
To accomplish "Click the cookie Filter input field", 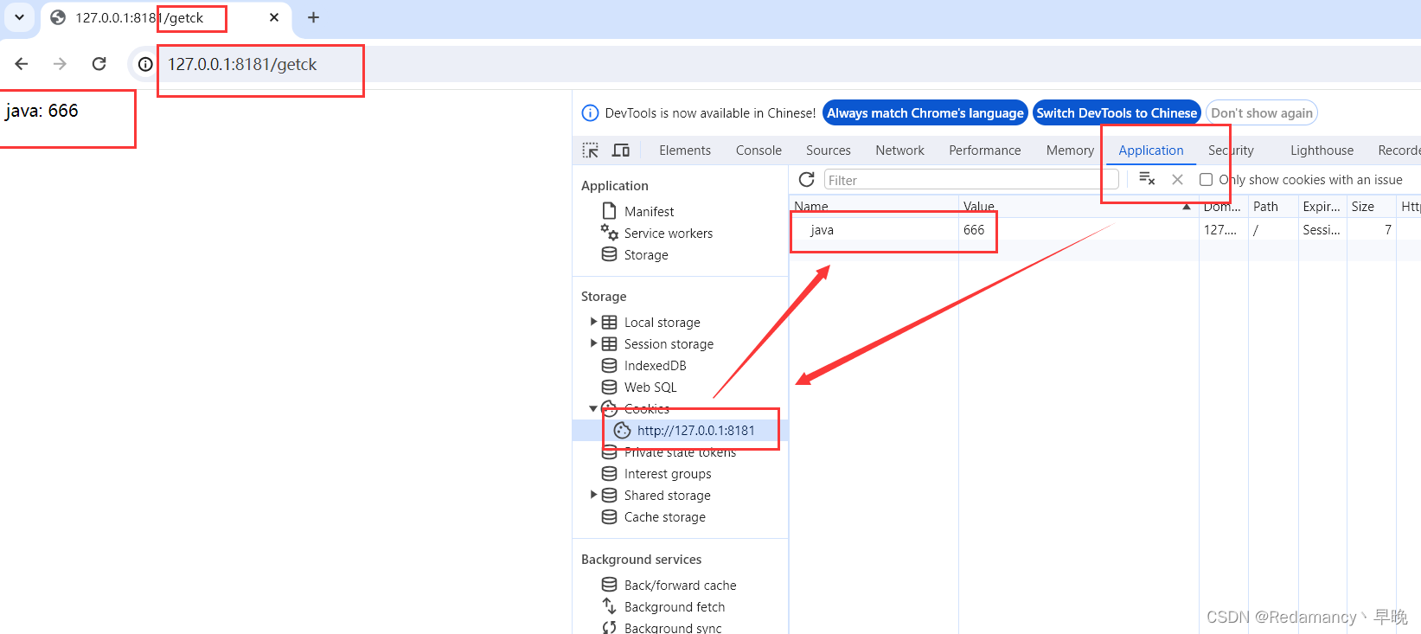I will tap(971, 180).
